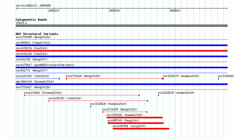This screenshot has width=235, height=139.
Task: Click the chr10:3458137..3458485 region label
Action: (x=33, y=6)
